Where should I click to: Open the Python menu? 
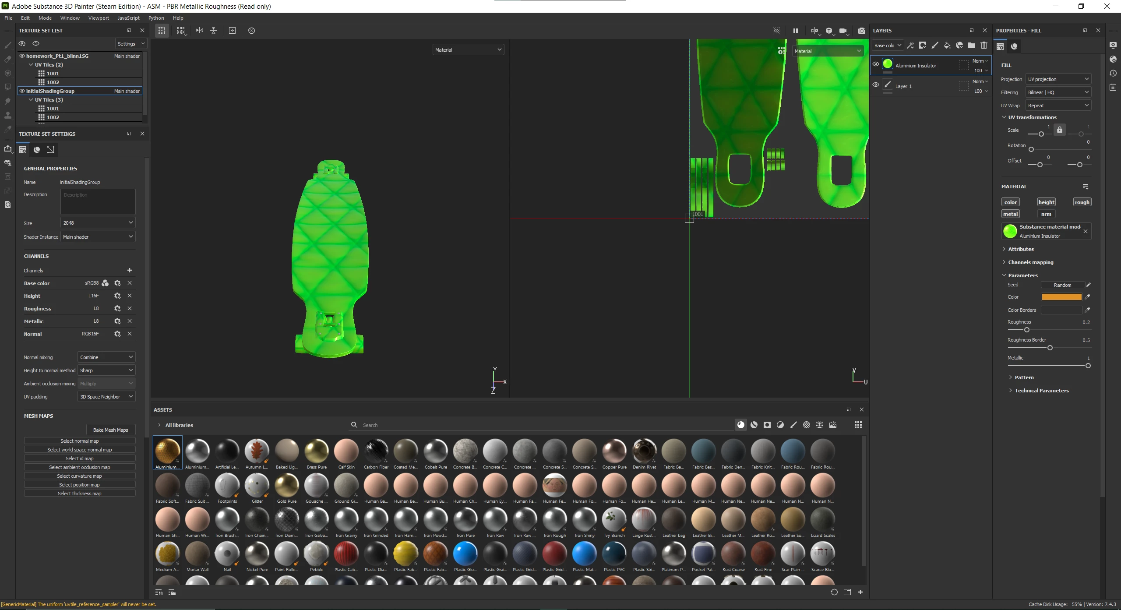[x=156, y=18]
